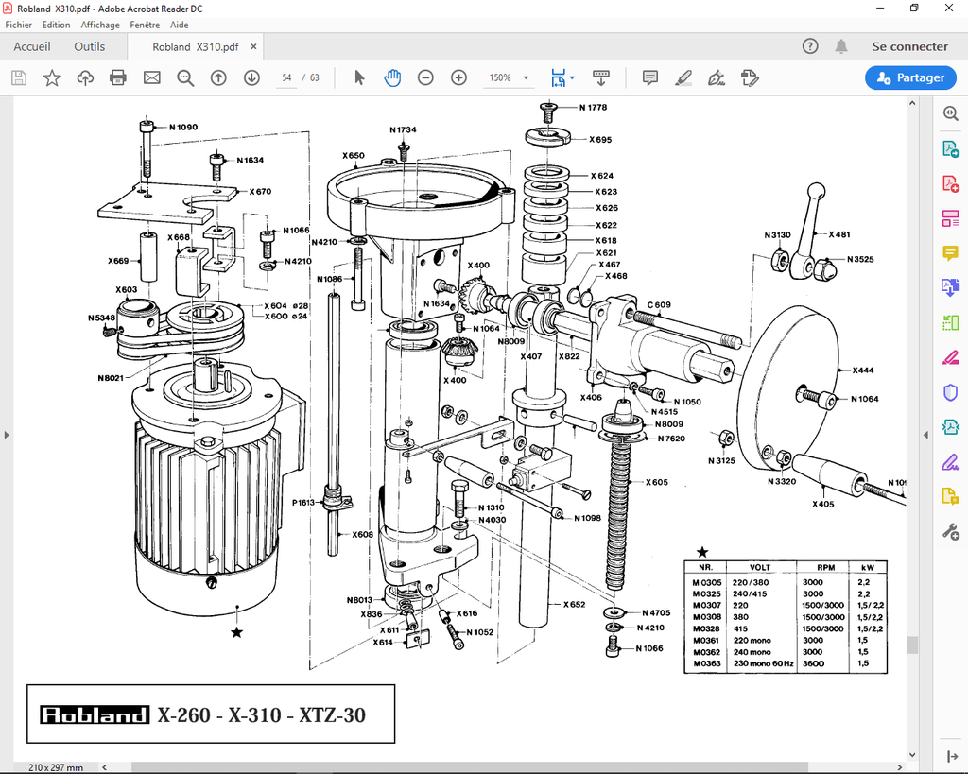Screen dimensions: 968x774
Task: Open the Aide menu
Action: 179,25
